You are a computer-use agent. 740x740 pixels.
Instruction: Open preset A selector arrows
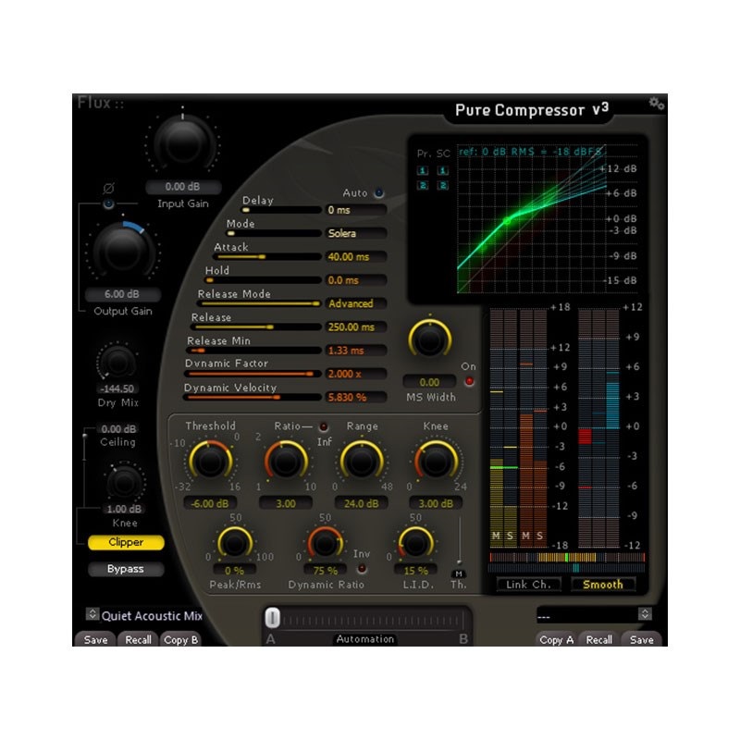tap(92, 614)
